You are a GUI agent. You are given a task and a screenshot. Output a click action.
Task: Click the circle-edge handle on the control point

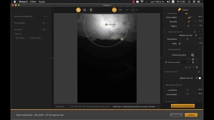coord(122,39)
